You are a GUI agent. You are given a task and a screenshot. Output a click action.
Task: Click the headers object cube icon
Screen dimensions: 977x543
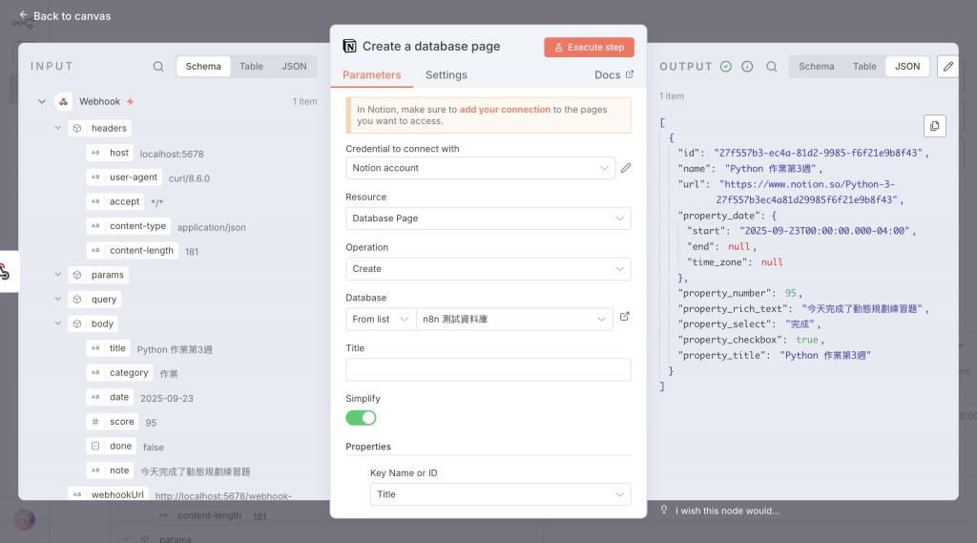click(x=77, y=128)
